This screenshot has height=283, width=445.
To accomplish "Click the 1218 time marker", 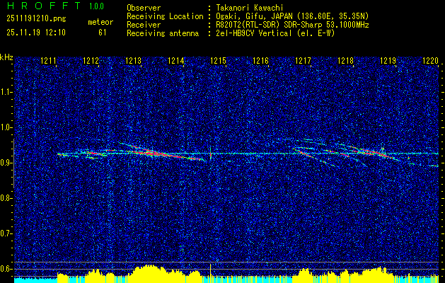I will pos(345,60).
